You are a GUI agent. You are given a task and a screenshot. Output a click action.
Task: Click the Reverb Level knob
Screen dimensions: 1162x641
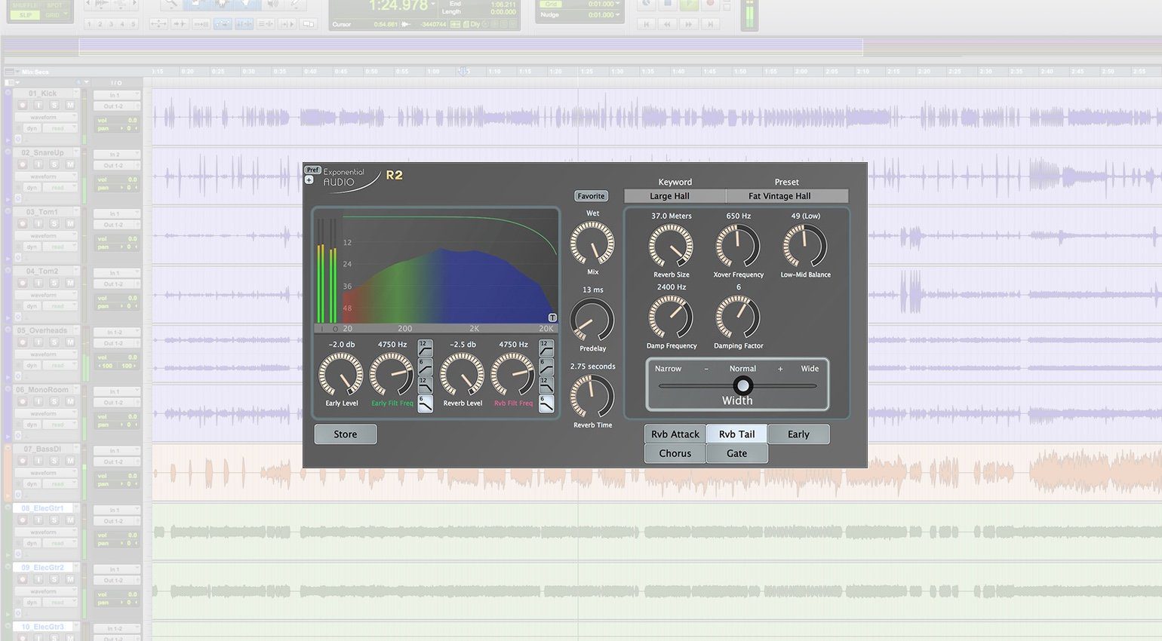click(x=463, y=375)
